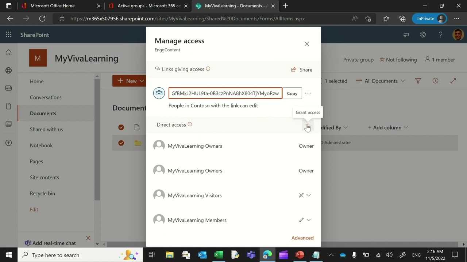The image size is (467, 262).
Task: Click the Grant access plus icon
Action: pos(308,125)
